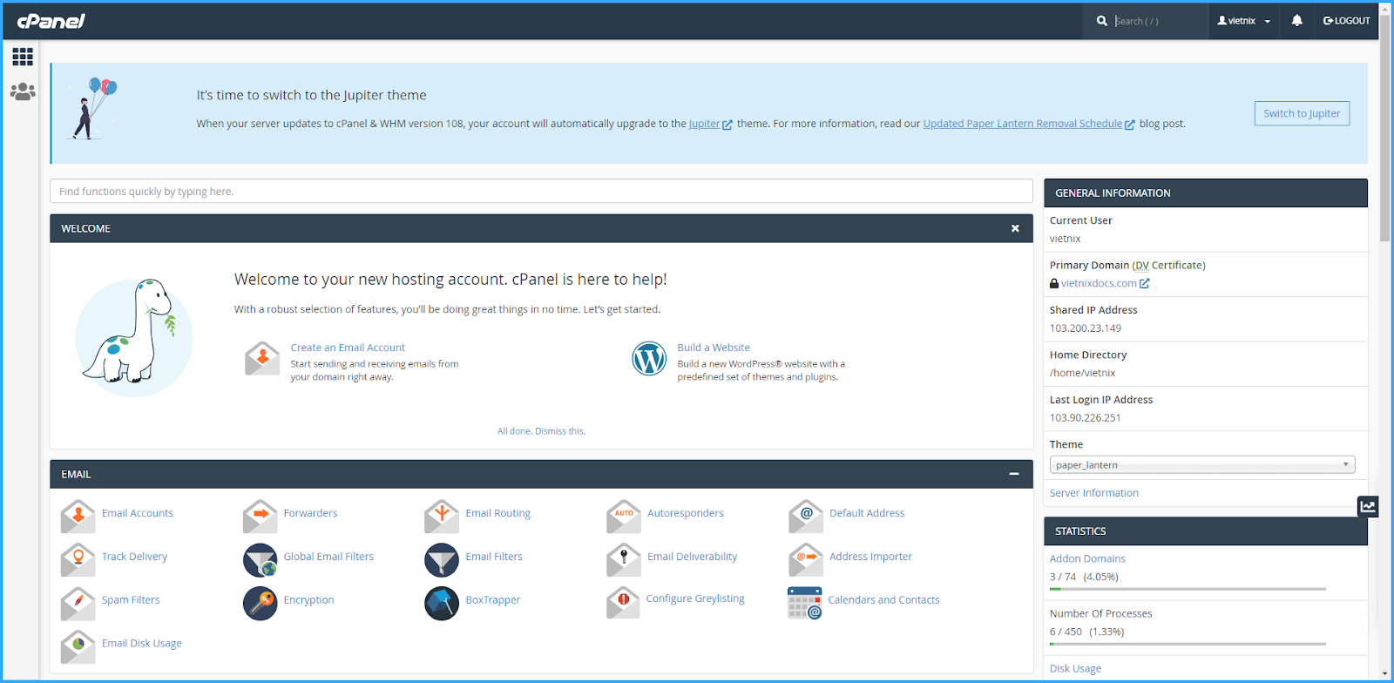Click the Find functions quickly input field
1394x683 pixels.
click(x=541, y=191)
